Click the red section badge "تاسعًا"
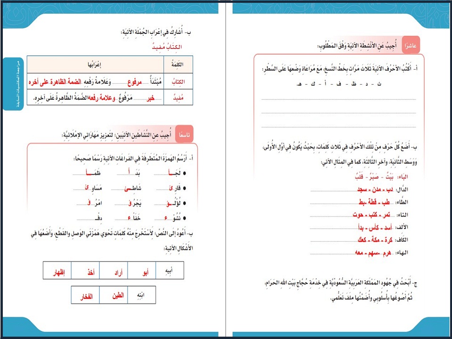The height and width of the screenshot is (339, 452). click(x=184, y=134)
